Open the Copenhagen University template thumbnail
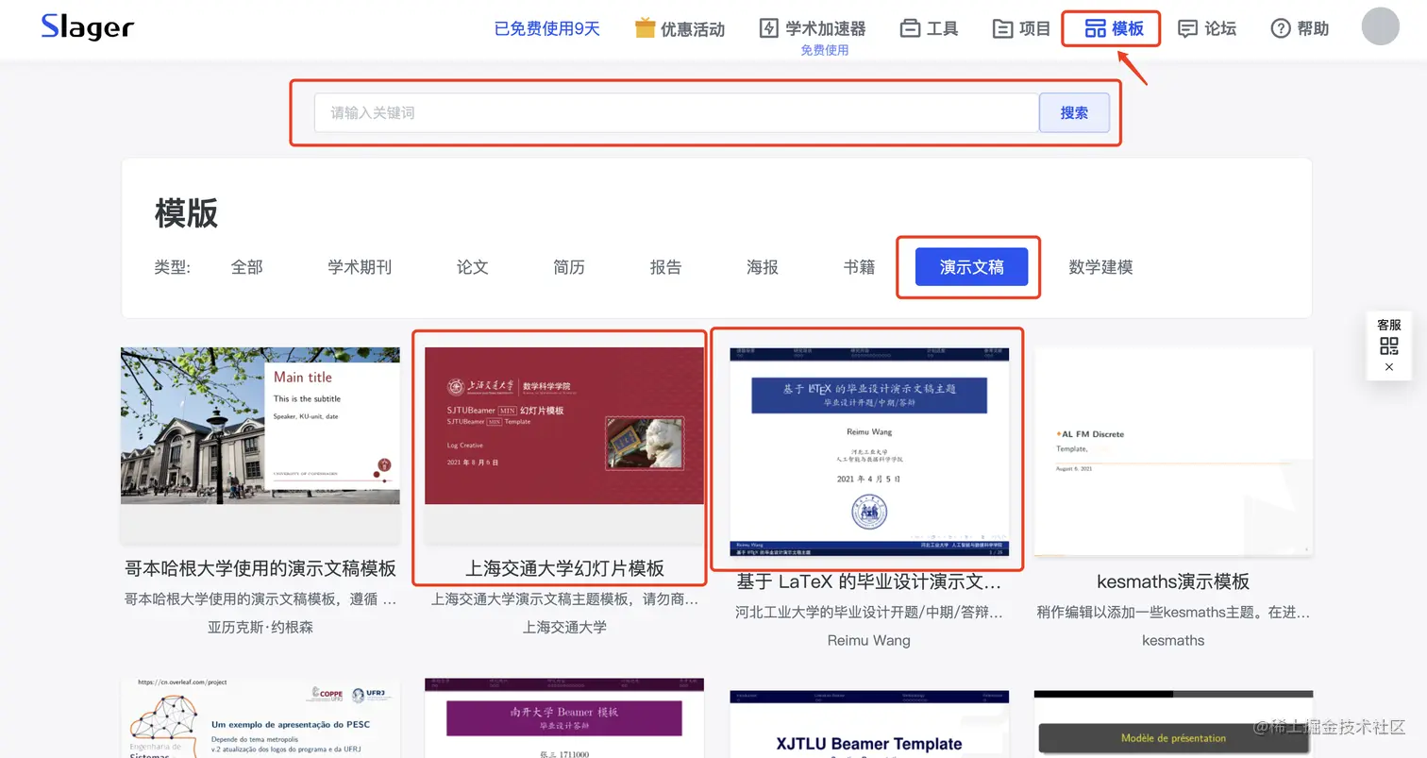This screenshot has height=758, width=1427. pos(260,426)
